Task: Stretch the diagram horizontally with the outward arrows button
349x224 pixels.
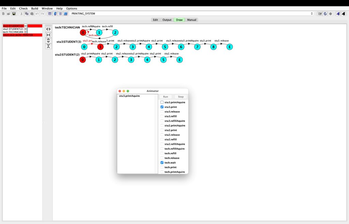Action: [x=48, y=29]
